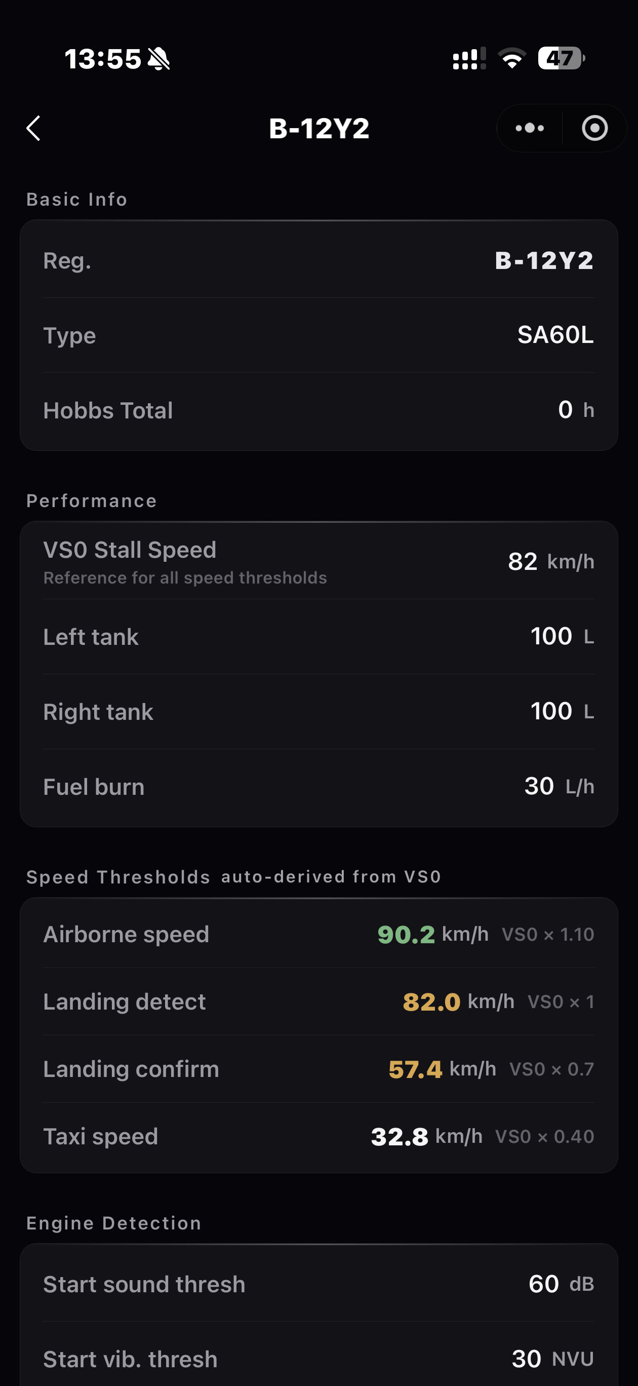Screen dimensions: 638x1386
Task: Edit the VS0 Stall Speed value 82
Action: pos(523,561)
